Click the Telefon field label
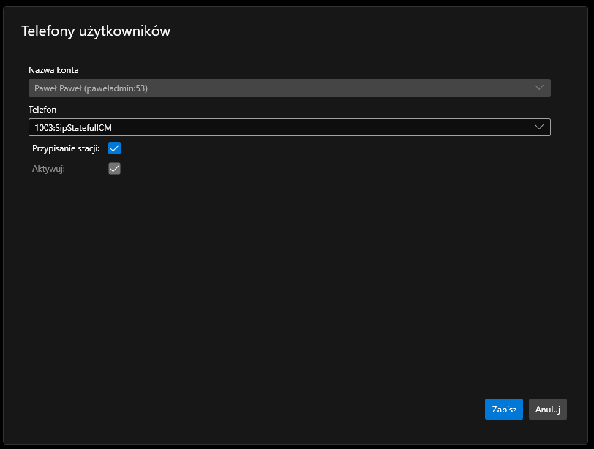The image size is (594, 449). pos(42,110)
